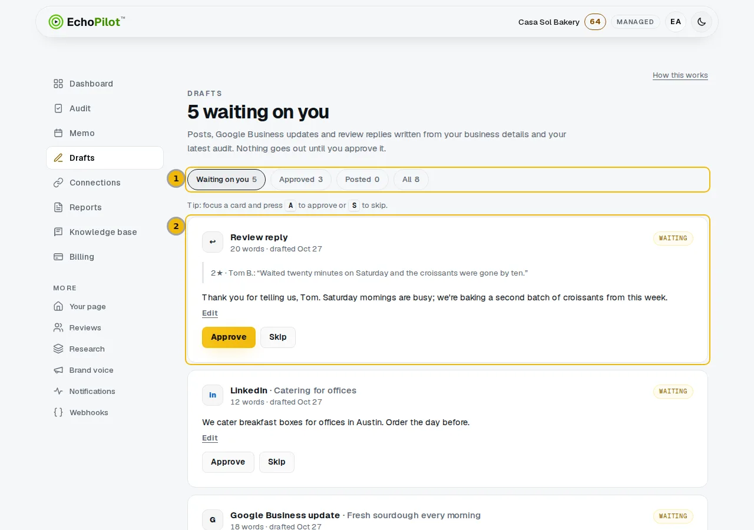Click the WAITING status on LinkedIn draft

point(673,392)
